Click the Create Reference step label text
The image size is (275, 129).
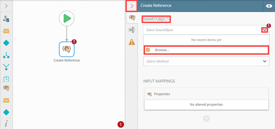67,61
